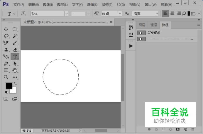The width and height of the screenshot is (203, 134).
Task: Switch to the 通道 tab
Action: point(153,25)
